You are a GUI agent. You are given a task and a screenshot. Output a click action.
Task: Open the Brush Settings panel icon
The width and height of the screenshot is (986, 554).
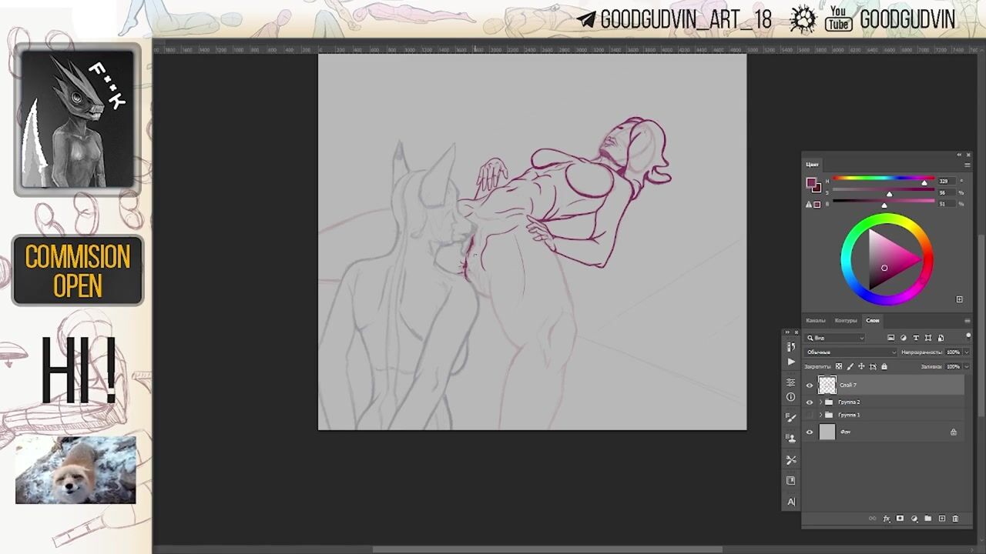(x=790, y=418)
